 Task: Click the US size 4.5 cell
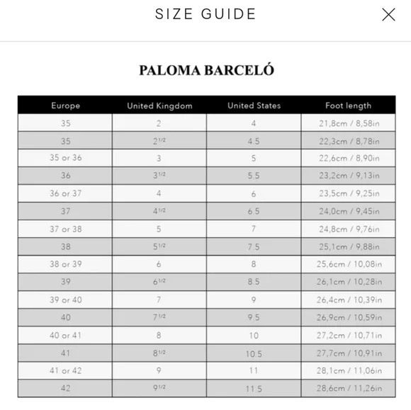point(254,141)
